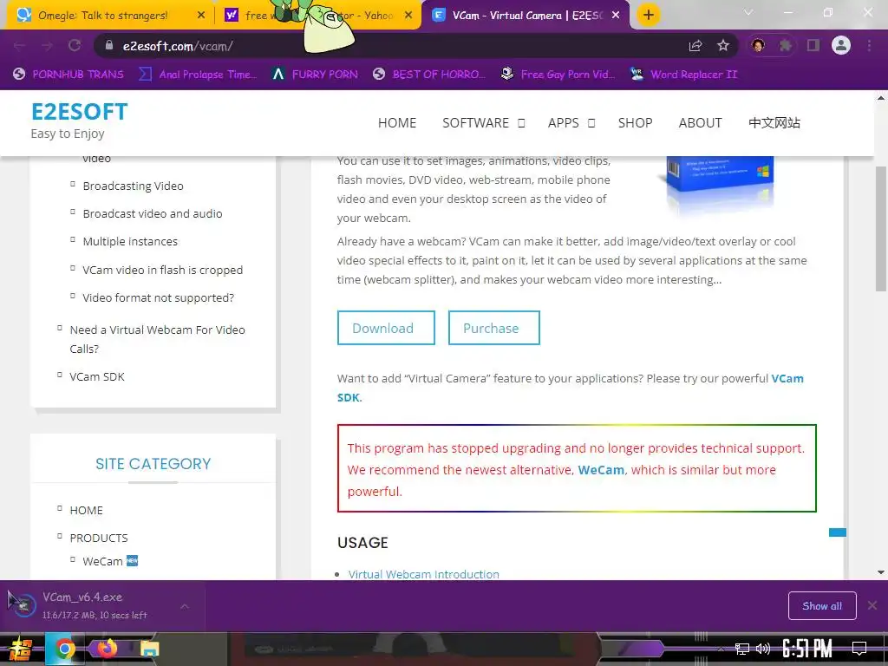The image size is (888, 666).
Task: Open the Virtual Webcam Introduction link
Action: pos(423,574)
